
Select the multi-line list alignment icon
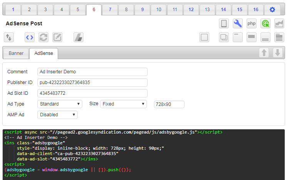279,37
